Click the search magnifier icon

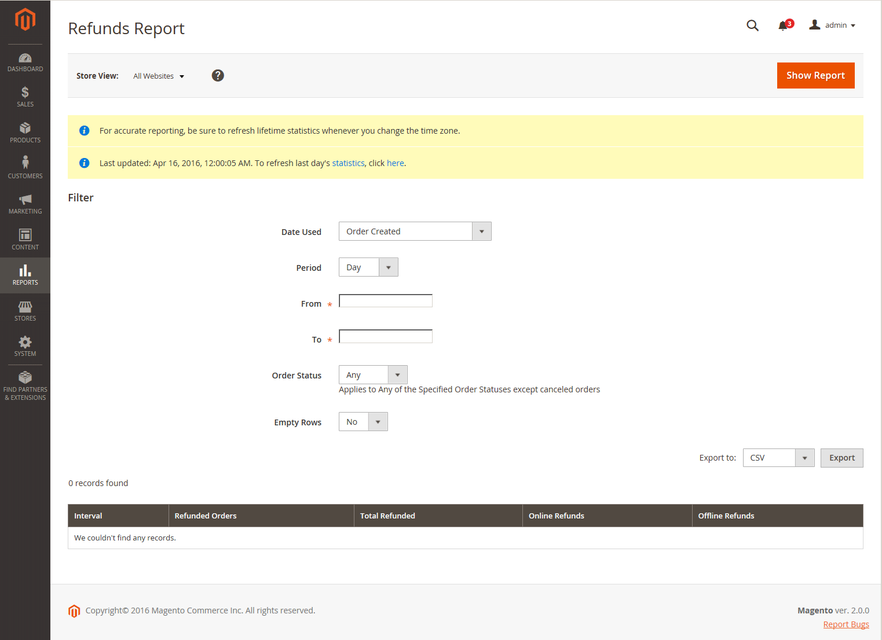[x=752, y=25]
